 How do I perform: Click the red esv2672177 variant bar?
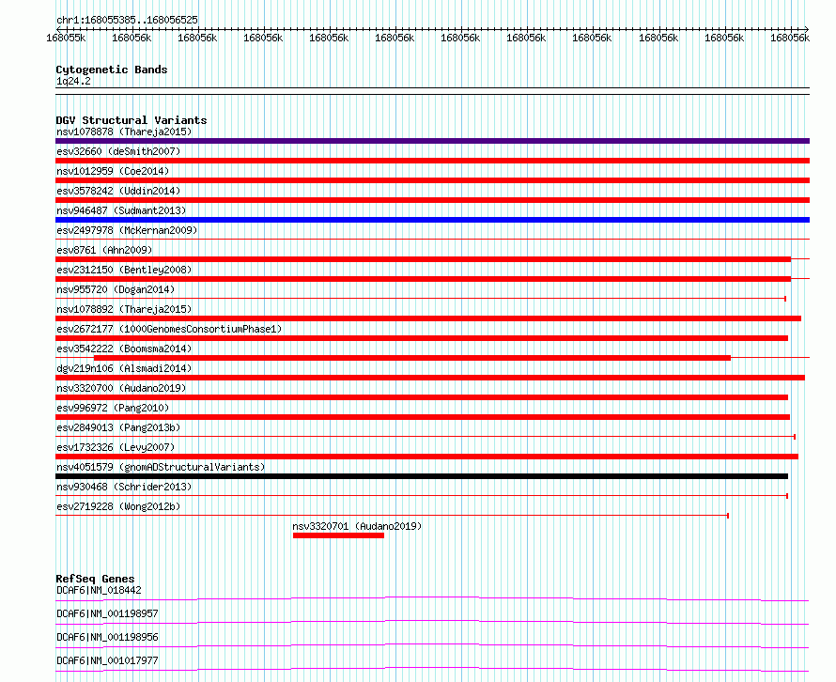422,338
